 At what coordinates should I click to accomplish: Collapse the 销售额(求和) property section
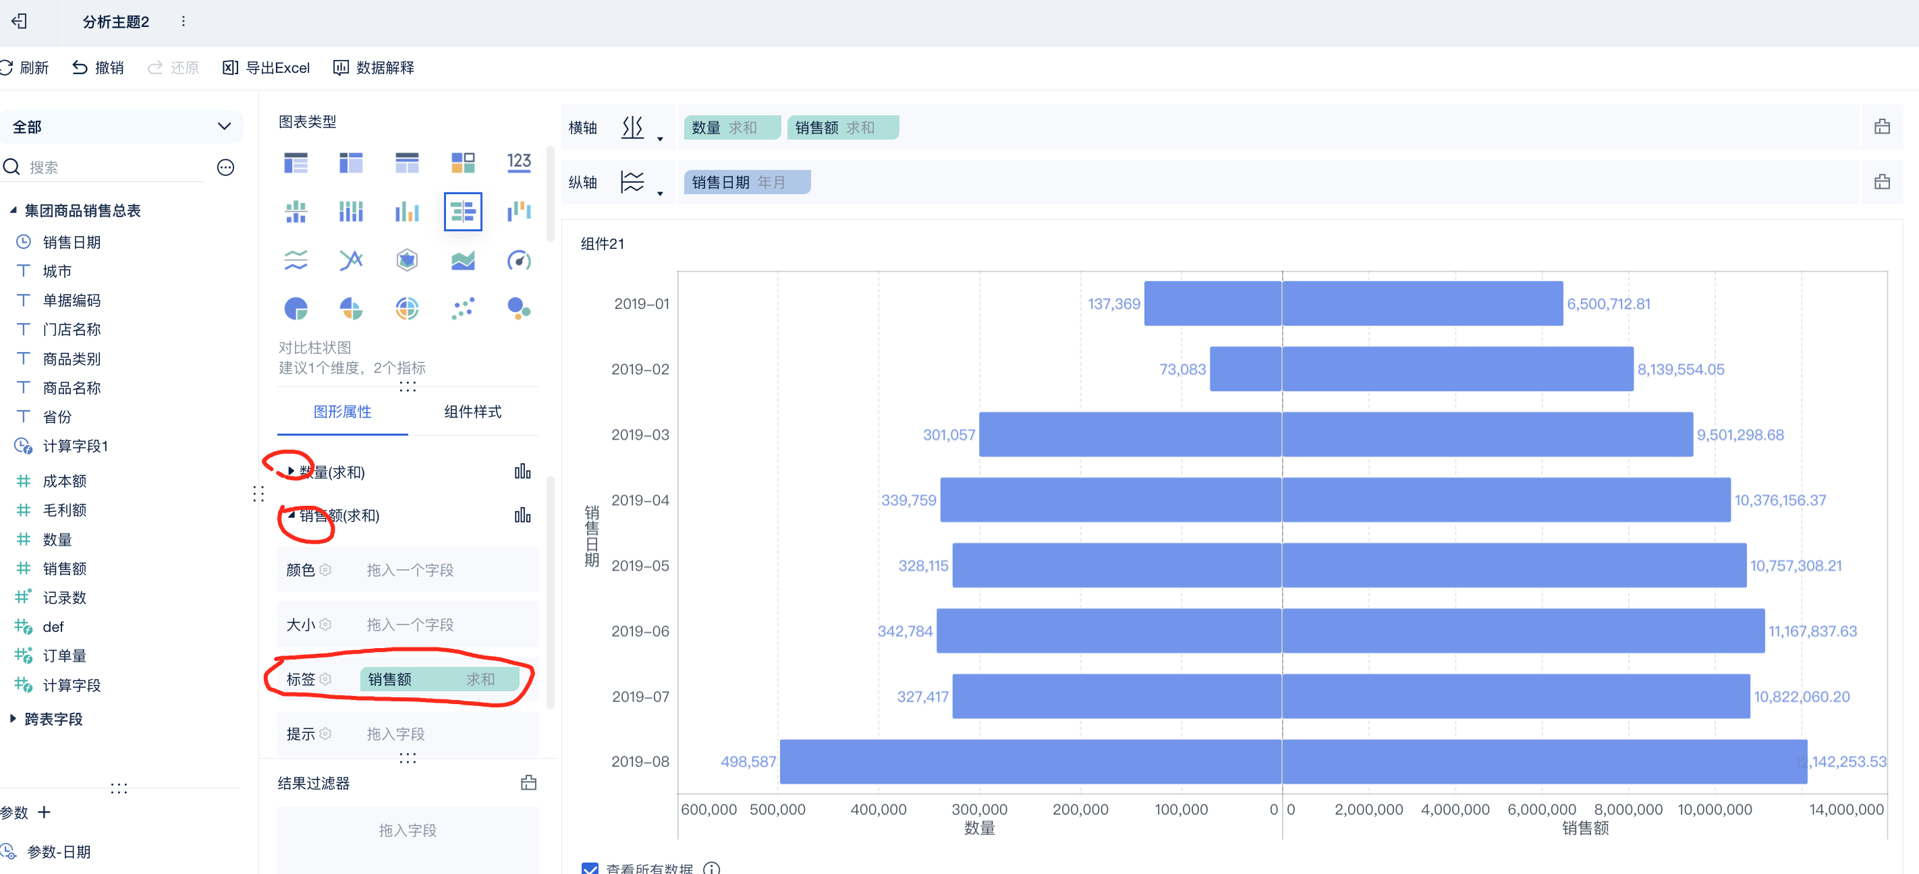click(291, 515)
